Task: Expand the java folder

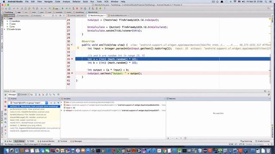Action: 8,24
